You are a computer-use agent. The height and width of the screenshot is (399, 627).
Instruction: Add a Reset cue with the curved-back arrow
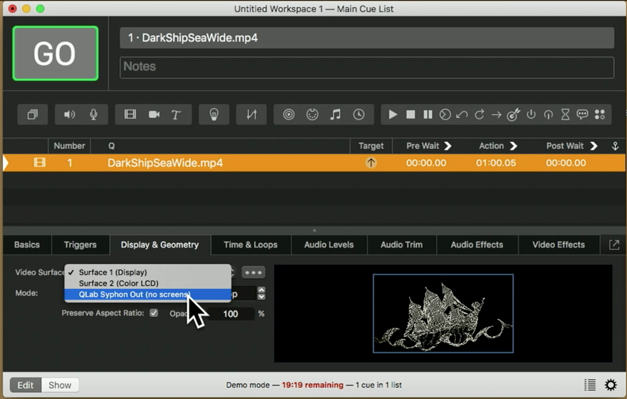462,115
